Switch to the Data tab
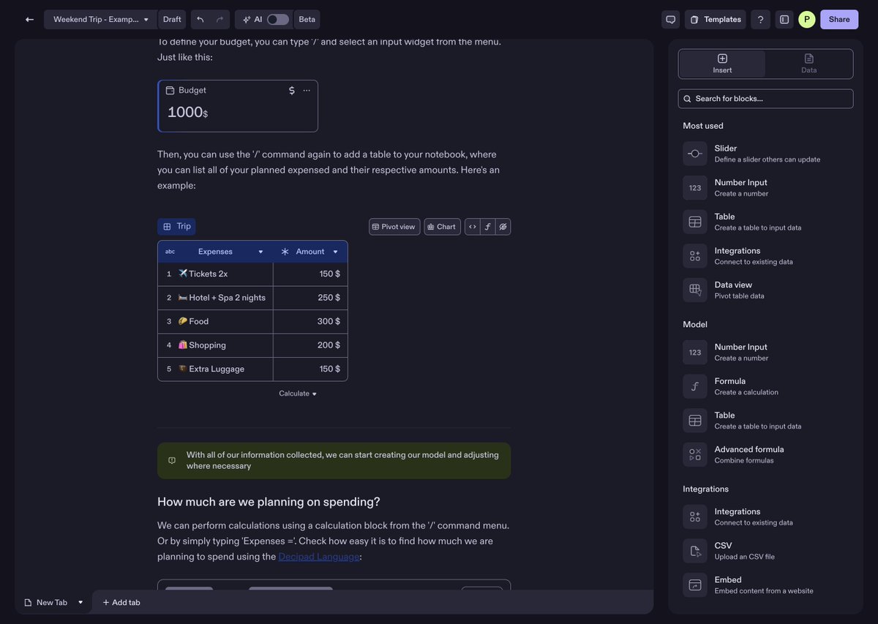878x624 pixels. (808, 64)
